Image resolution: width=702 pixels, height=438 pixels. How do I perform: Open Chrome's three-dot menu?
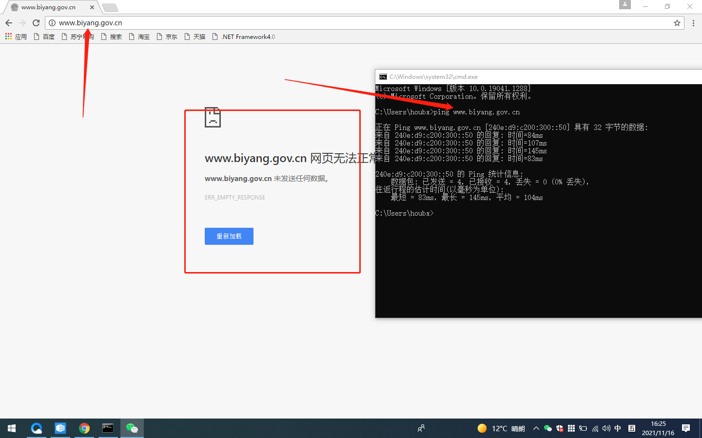[x=693, y=23]
